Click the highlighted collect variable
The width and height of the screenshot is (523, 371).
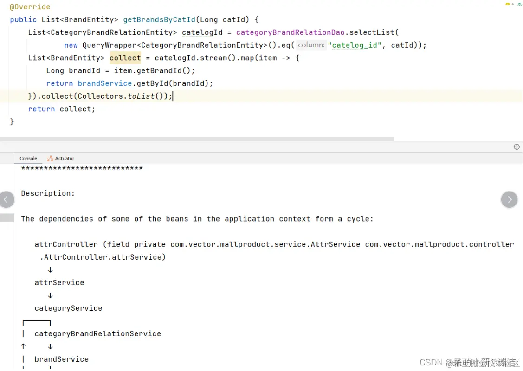point(125,58)
